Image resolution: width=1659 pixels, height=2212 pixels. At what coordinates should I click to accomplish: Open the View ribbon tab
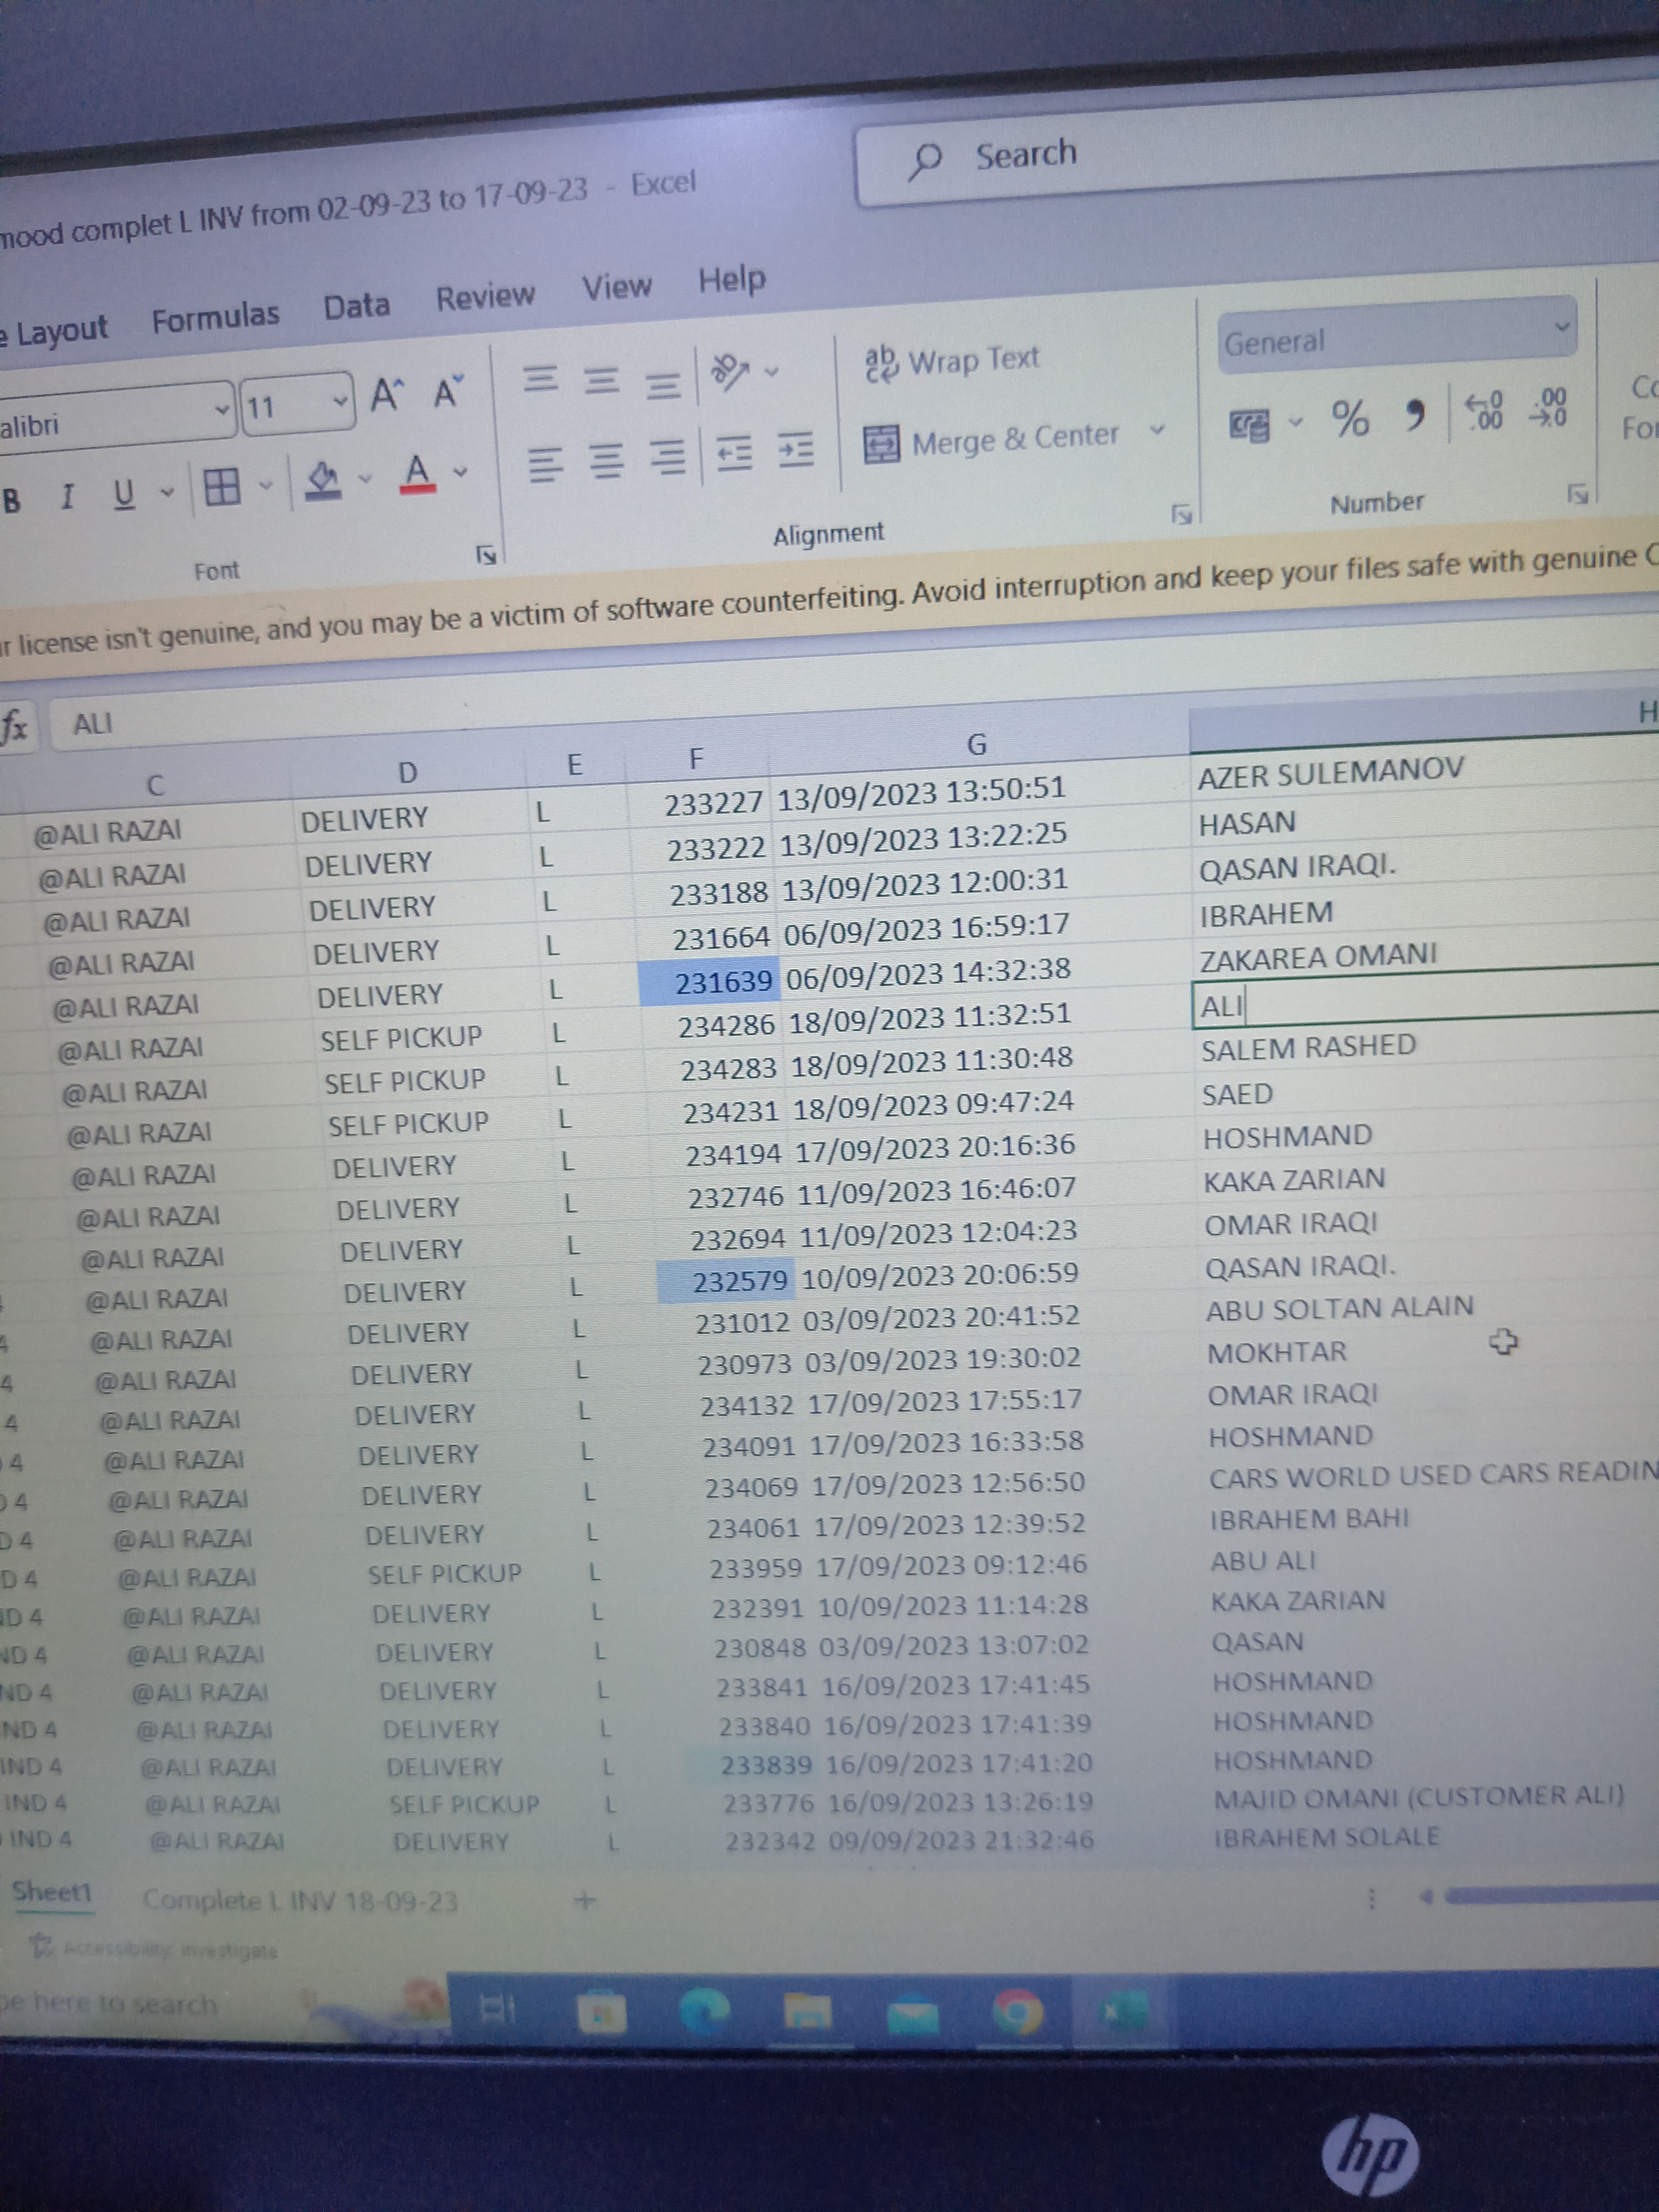(x=616, y=287)
